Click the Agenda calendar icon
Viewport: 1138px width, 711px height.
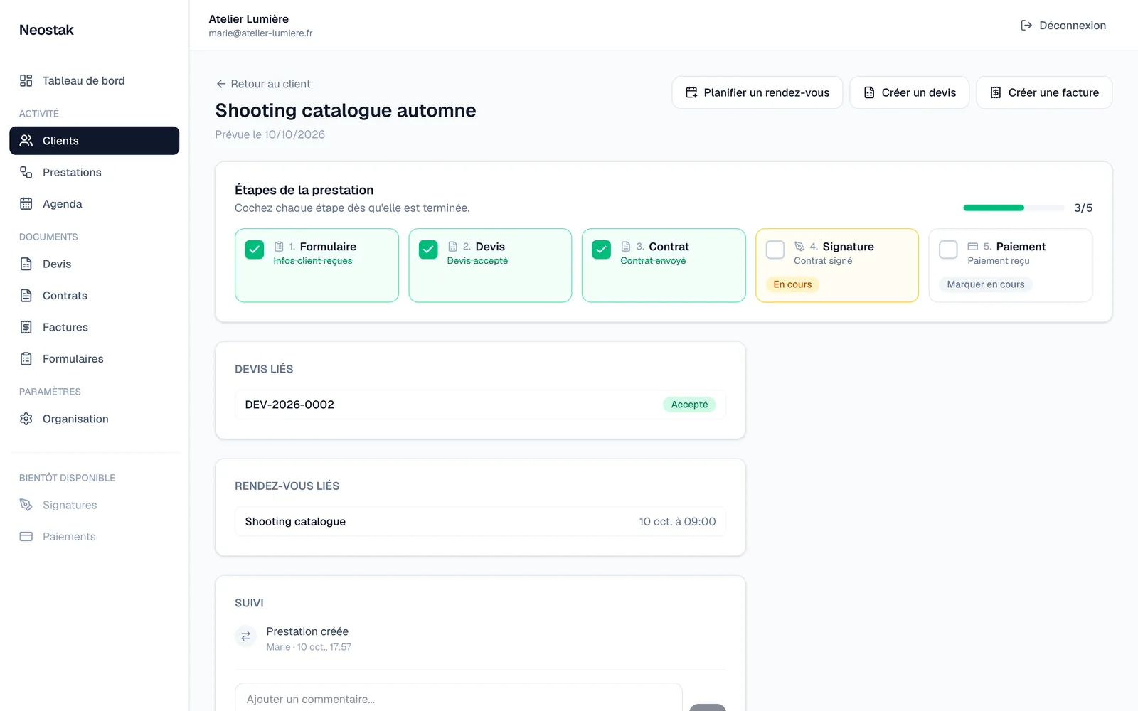point(26,203)
